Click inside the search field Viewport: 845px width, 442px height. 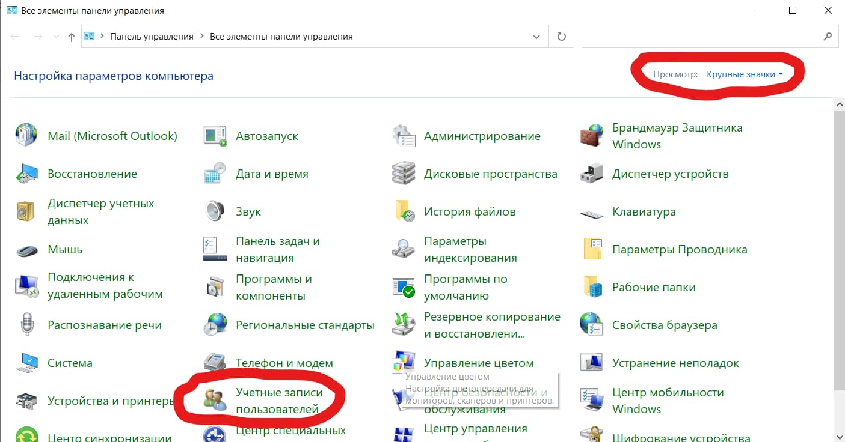(x=692, y=36)
